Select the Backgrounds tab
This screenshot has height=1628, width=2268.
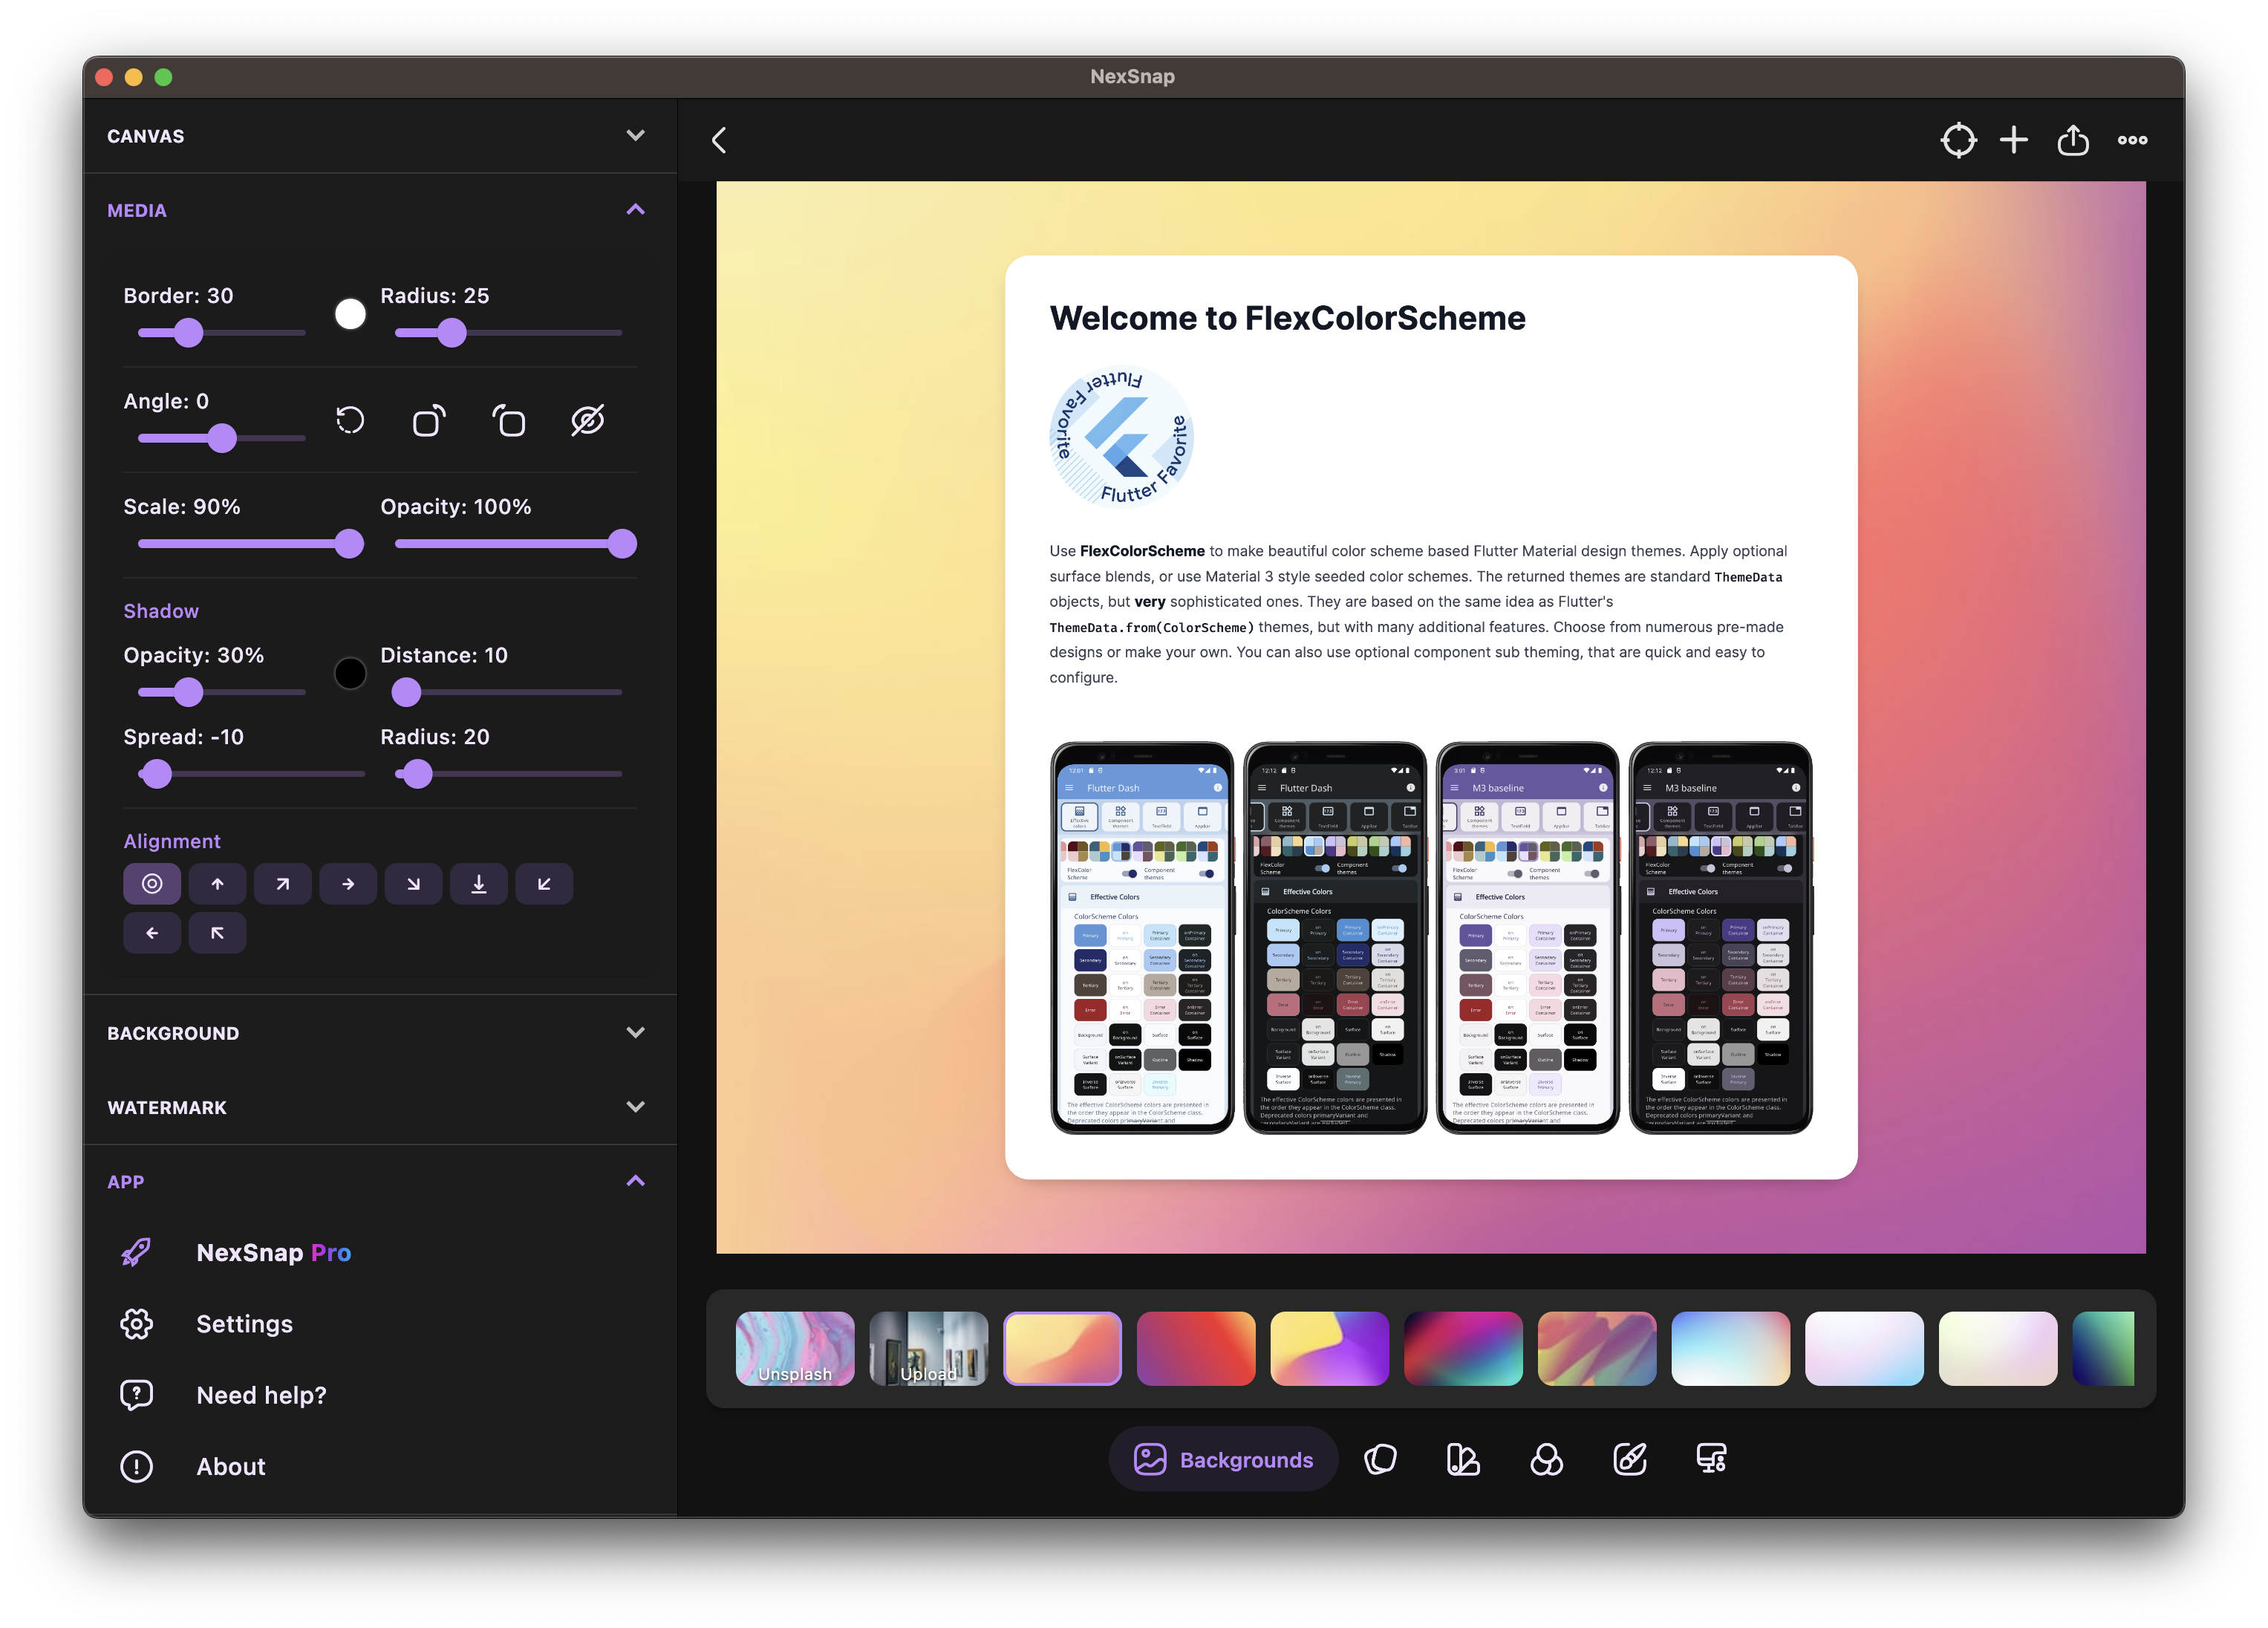pyautogui.click(x=1223, y=1460)
